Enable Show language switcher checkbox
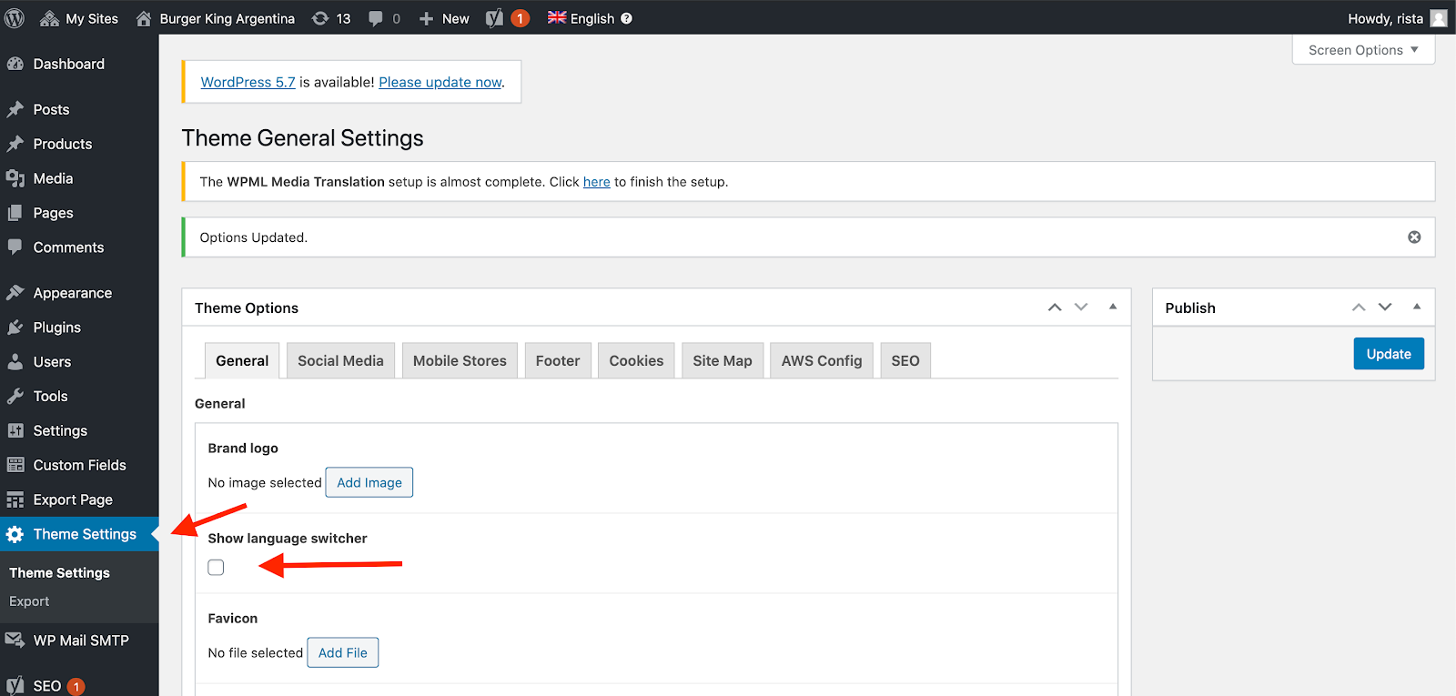1456x696 pixels. 216,567
